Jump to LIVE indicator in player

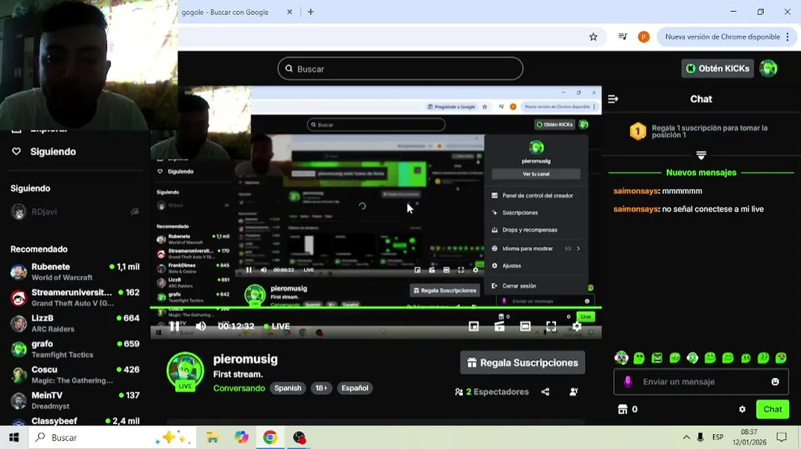pyautogui.click(x=276, y=326)
